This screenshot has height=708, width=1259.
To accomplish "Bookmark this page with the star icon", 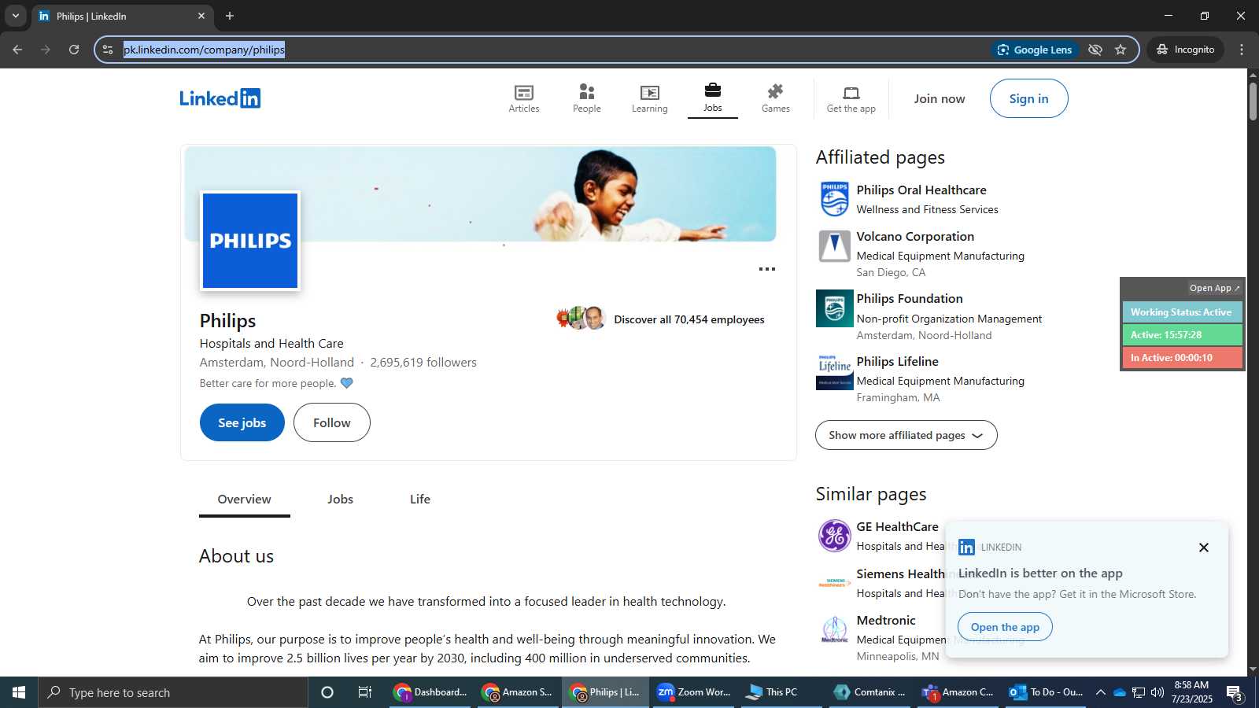I will click(1121, 50).
